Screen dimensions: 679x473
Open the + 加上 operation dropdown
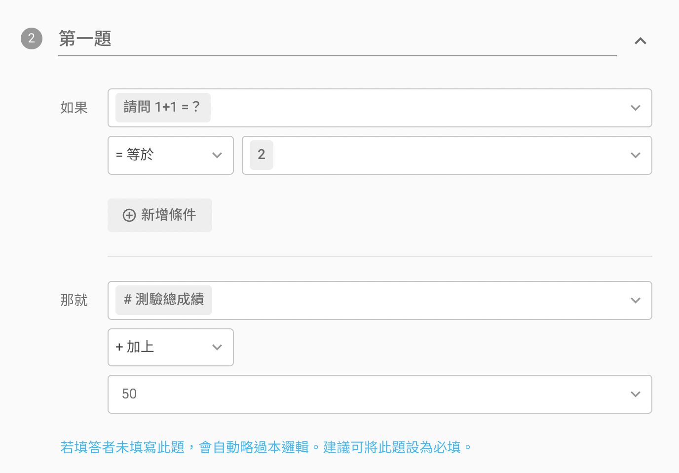click(x=171, y=347)
